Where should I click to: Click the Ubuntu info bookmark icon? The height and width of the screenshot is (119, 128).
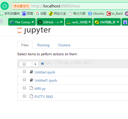pyautogui.click(x=90, y=14)
